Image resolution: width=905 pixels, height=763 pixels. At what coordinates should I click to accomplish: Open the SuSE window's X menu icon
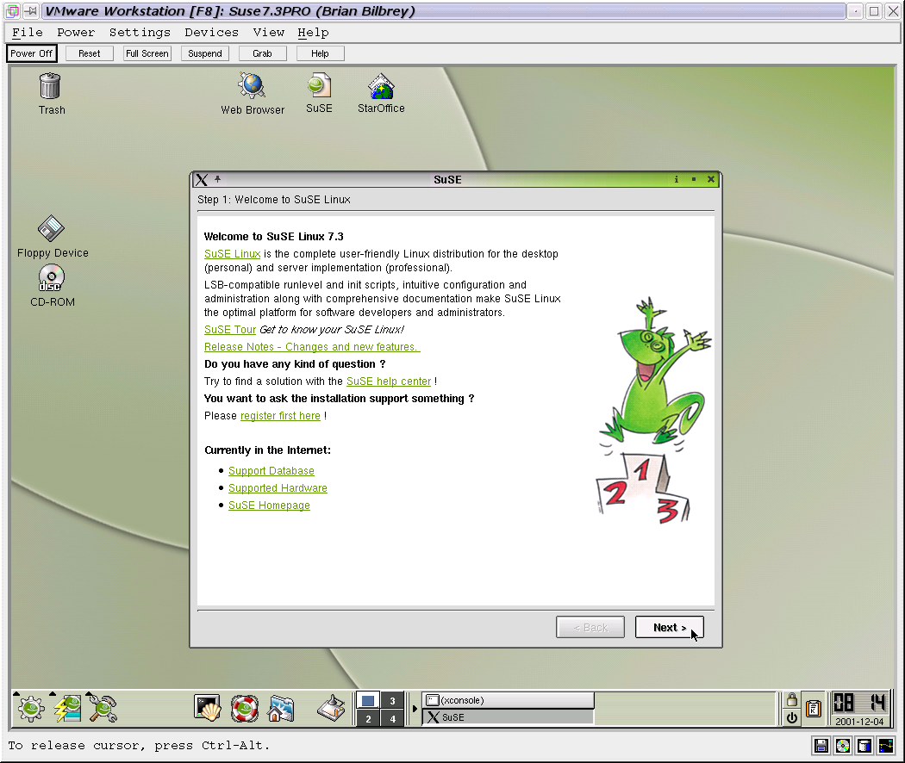click(x=202, y=180)
